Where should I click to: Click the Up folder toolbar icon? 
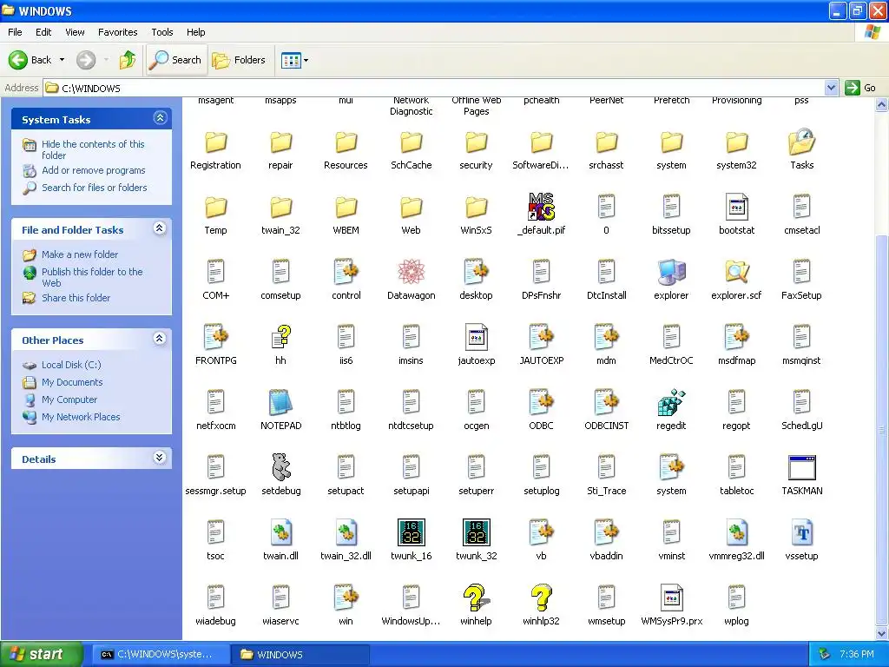[x=128, y=60]
